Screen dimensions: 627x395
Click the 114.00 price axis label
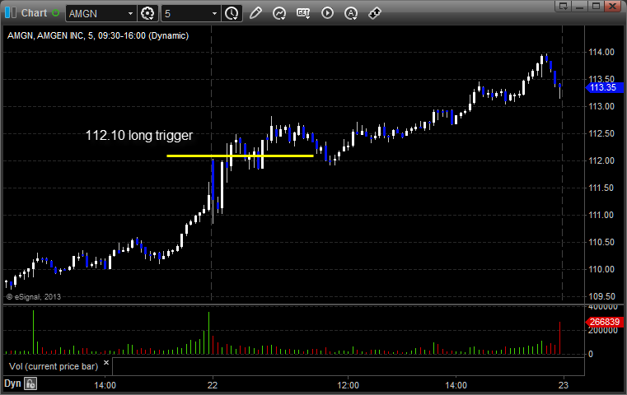pos(601,52)
